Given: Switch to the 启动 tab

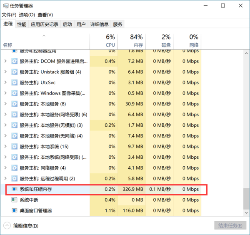Looking at the screenshot, I should point(67,25).
